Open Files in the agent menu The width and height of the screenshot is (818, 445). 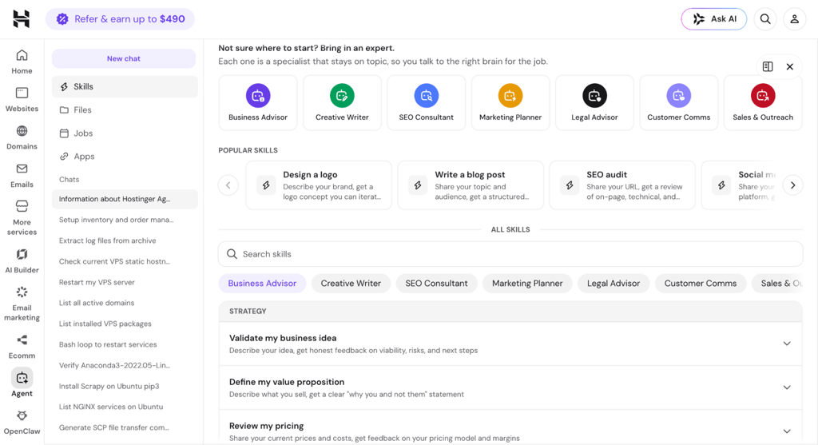[x=125, y=110]
